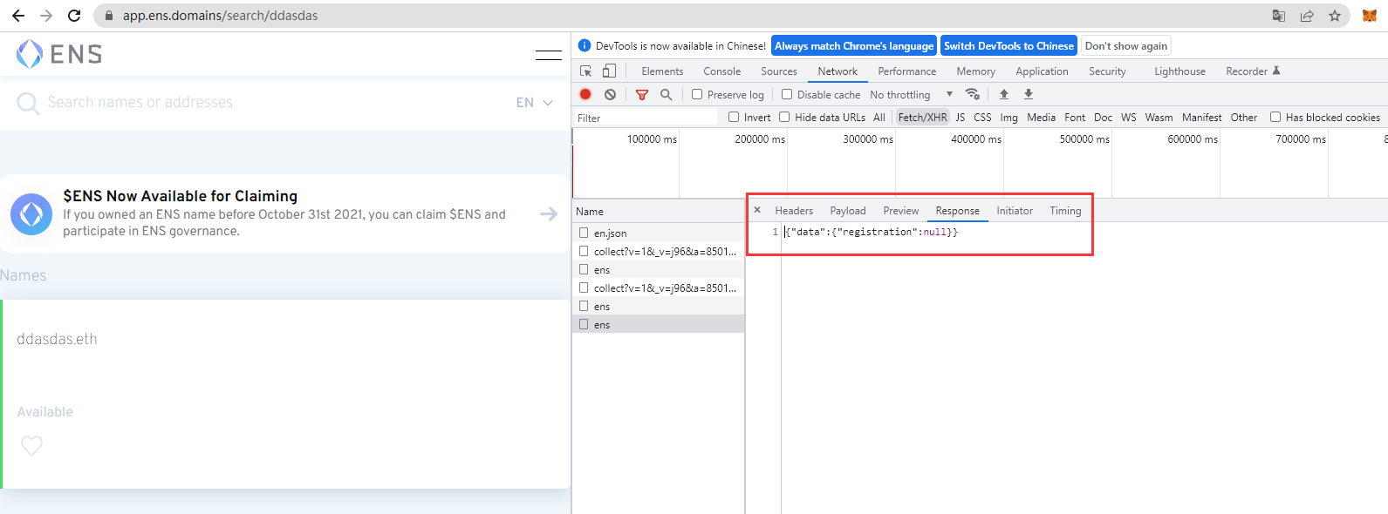Go back using the browser back arrow

click(18, 16)
